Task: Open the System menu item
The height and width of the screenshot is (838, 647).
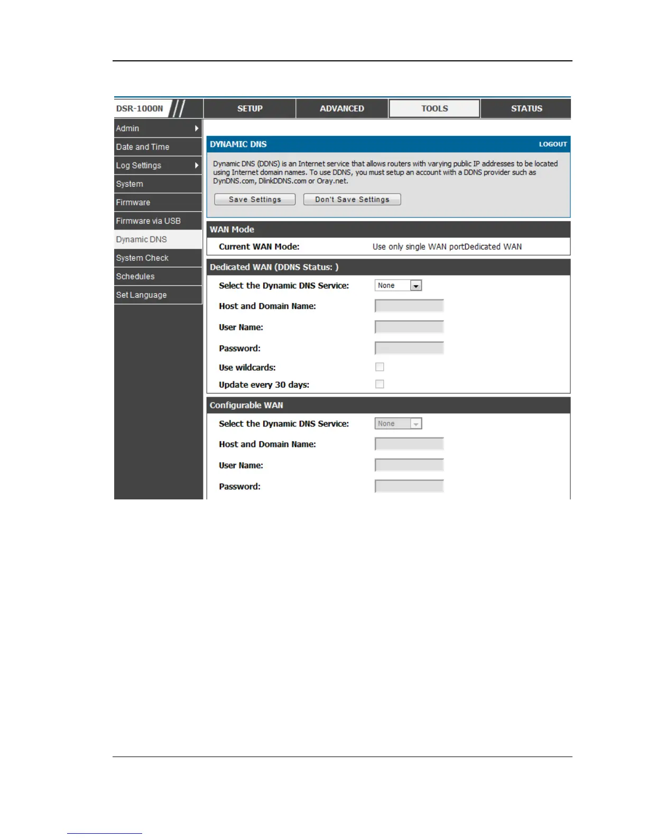Action: [158, 184]
